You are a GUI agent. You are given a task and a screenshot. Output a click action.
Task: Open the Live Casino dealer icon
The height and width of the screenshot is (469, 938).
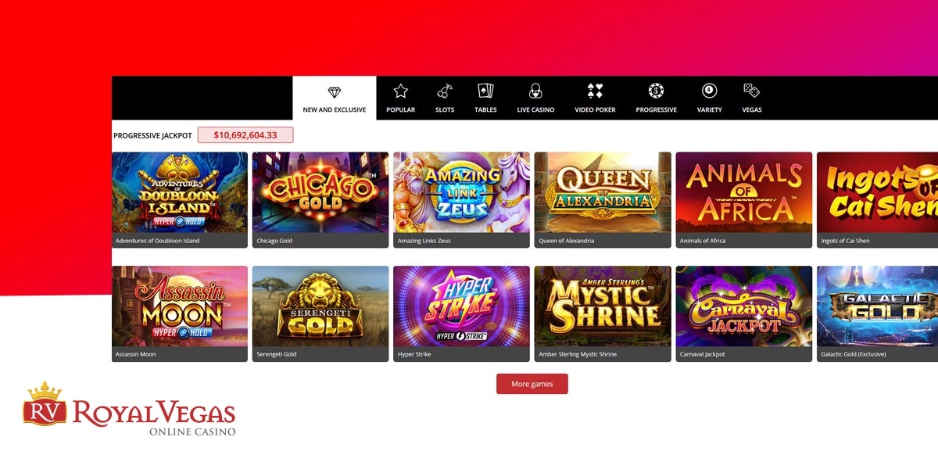click(535, 91)
